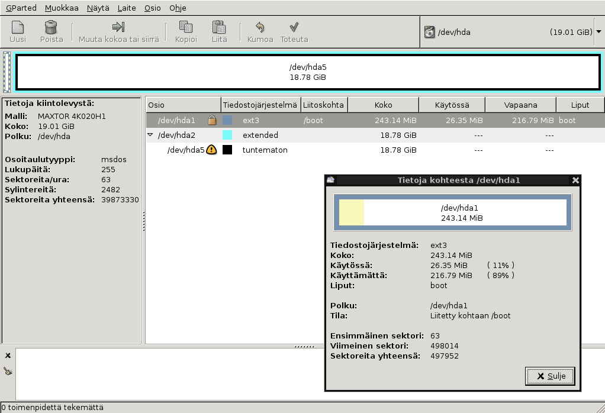Sort the list by Koko column header

pos(383,105)
